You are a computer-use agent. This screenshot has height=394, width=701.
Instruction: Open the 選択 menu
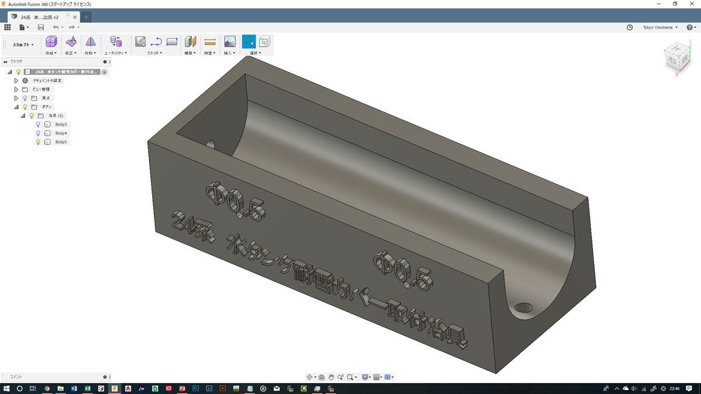(255, 53)
